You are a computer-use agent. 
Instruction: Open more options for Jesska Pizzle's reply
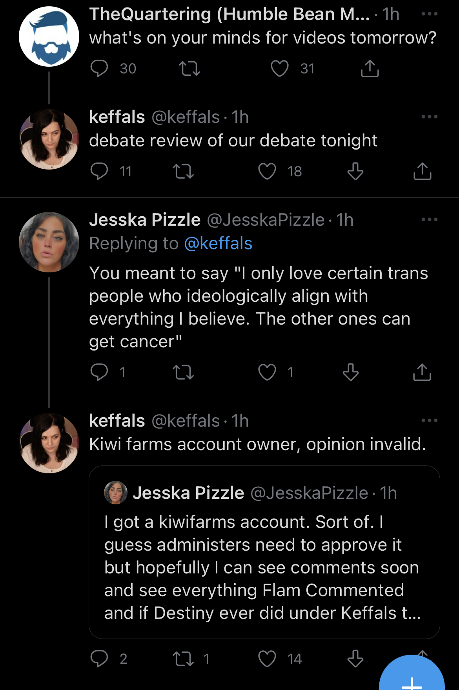429,219
